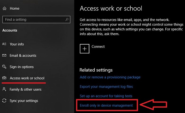This screenshot has width=185, height=113.
Task: Click Export your management log files
Action: (x=106, y=87)
